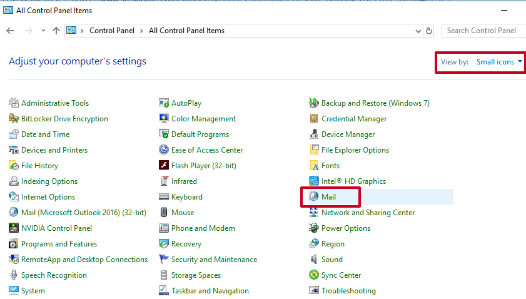The image size is (526, 299).
Task: Click the Speech Recognition microphone icon
Action: 14,275
